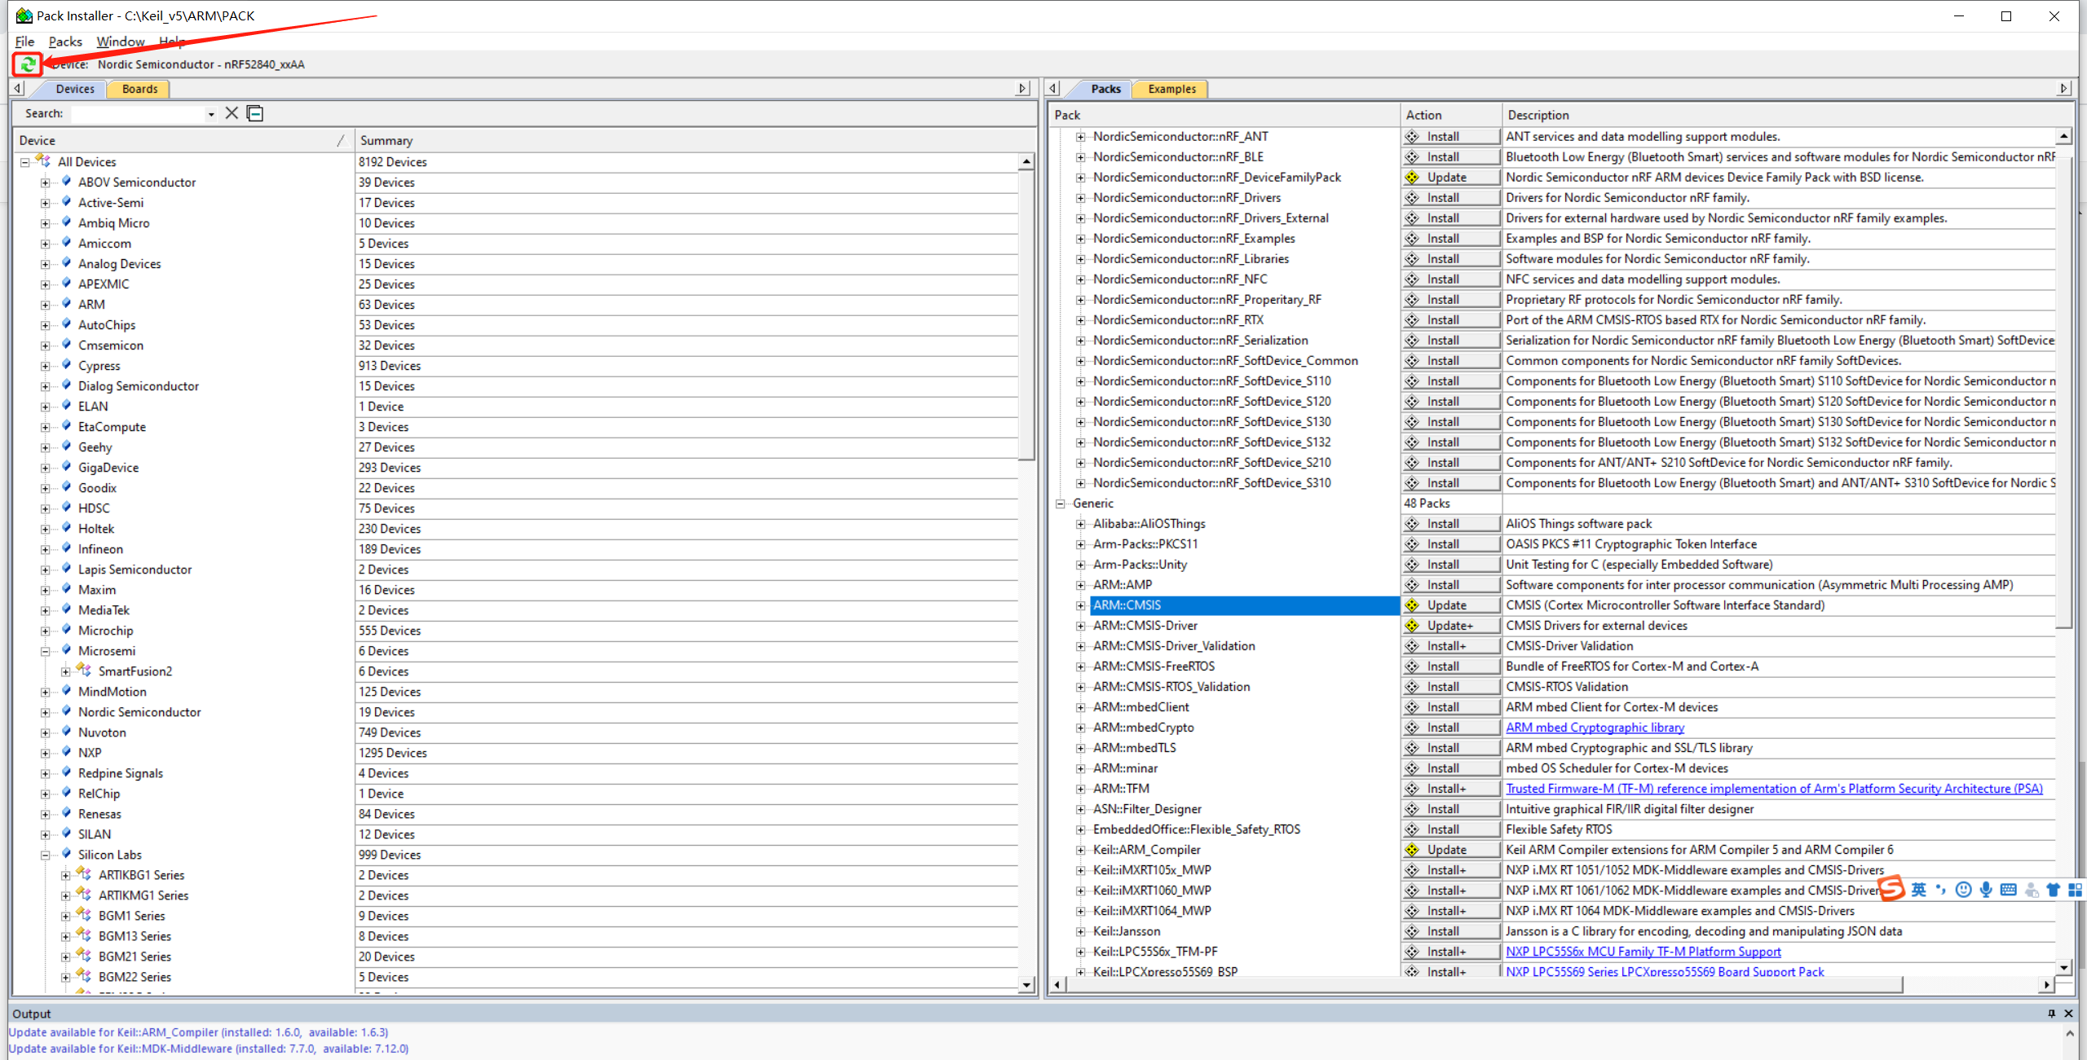Expand the BGM13 Series node
The image size is (2087, 1060).
tap(66, 936)
